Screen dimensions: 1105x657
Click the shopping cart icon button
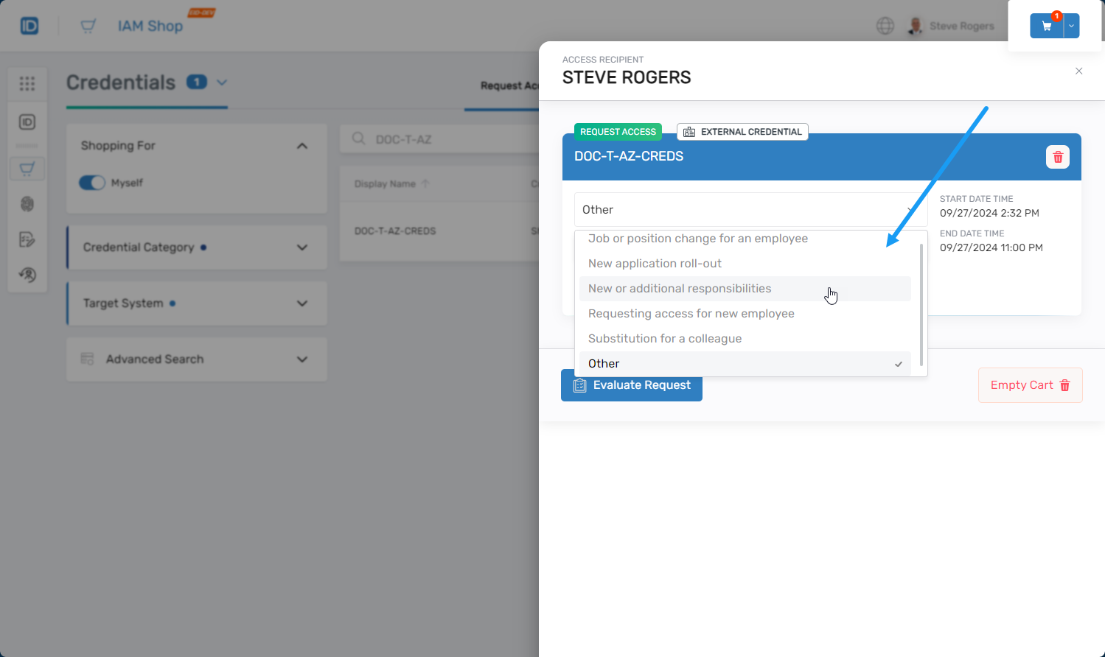(x=1046, y=26)
